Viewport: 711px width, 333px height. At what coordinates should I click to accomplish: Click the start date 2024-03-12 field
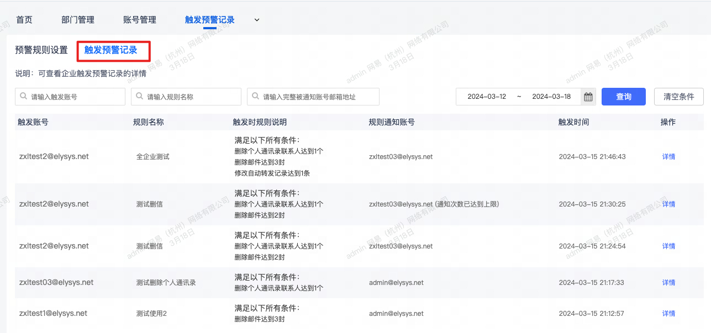click(x=487, y=97)
